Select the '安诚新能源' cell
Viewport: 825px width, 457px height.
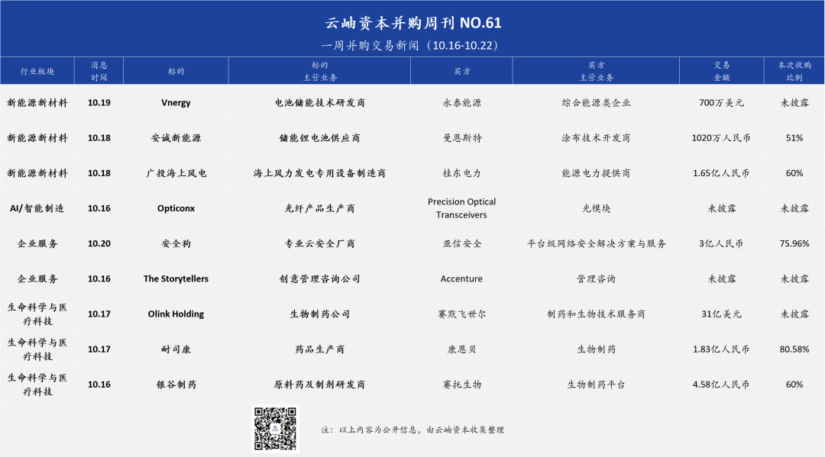pyautogui.click(x=176, y=138)
